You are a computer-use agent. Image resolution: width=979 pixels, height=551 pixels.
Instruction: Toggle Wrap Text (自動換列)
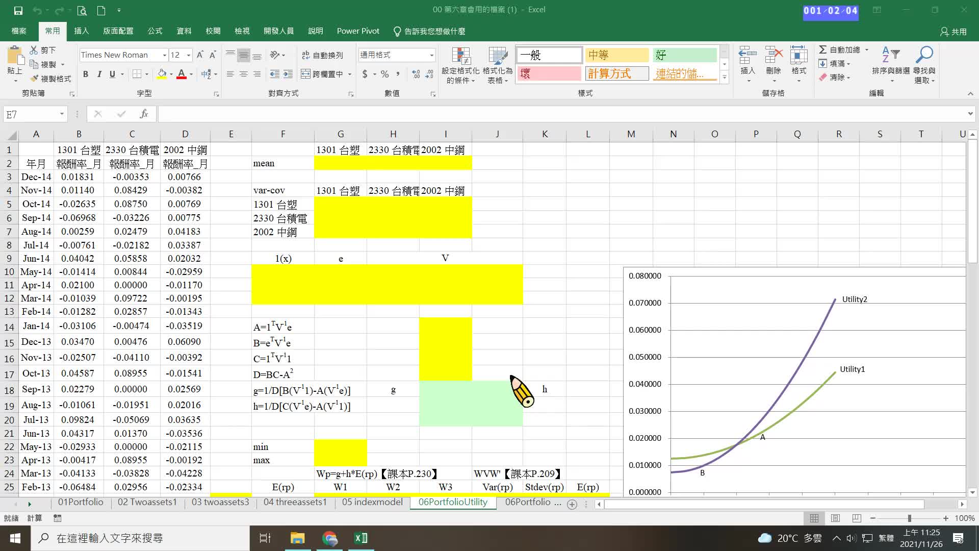point(322,55)
